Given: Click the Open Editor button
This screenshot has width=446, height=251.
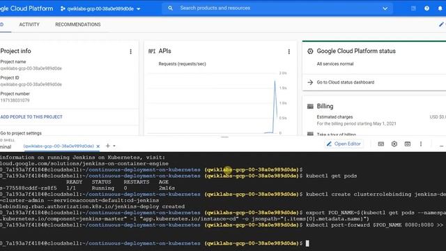Looking at the screenshot, I should [344, 144].
